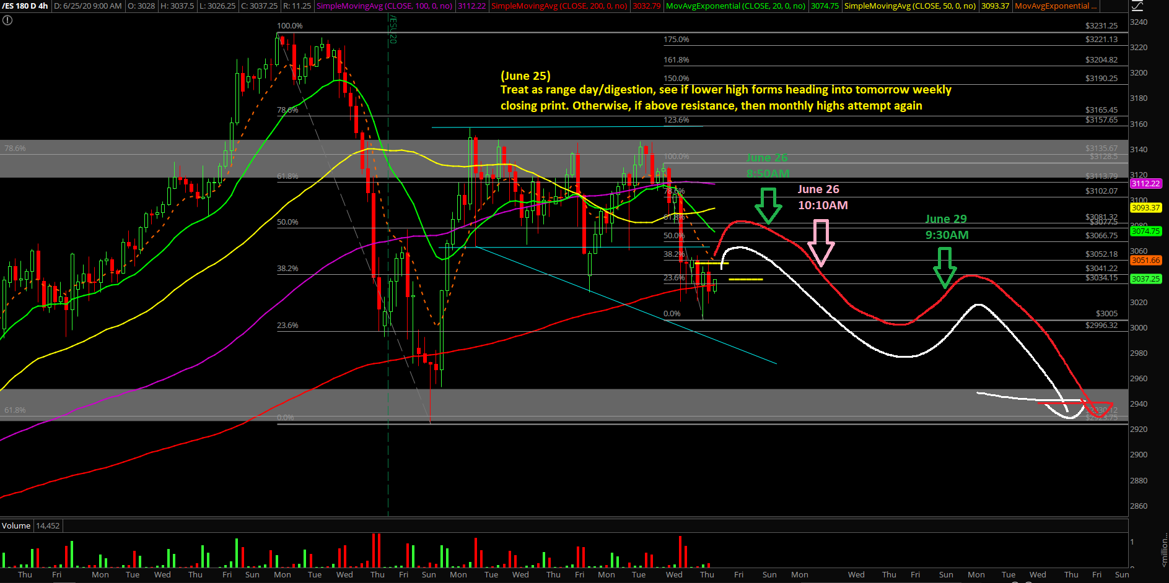1169x583 pixels.
Task: Click the /ESU20 vertical rollover marker label
Action: (x=392, y=29)
